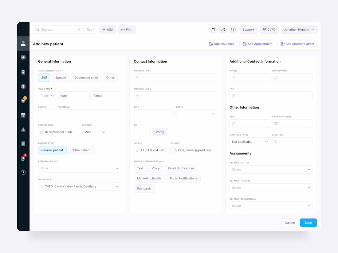Viewport: 338px width, 253px height.
Task: Open sidebar icon with red 5 badge
Action: click(23, 158)
